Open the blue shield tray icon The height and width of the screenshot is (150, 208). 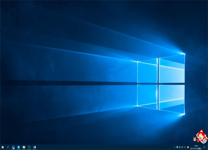pos(177,147)
